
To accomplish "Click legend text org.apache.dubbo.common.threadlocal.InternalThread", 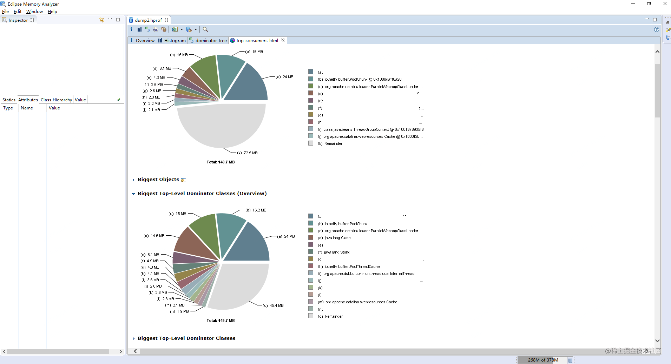I will (x=369, y=274).
